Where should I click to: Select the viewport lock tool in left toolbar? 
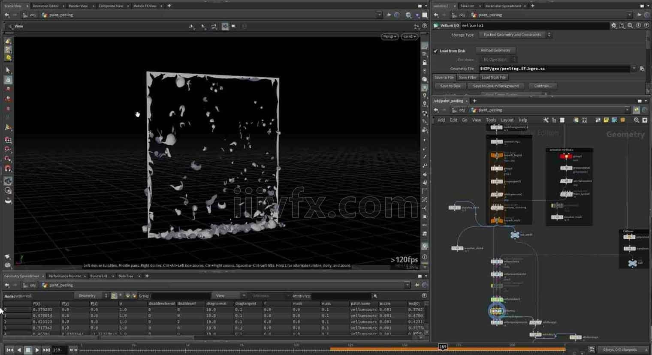[x=8, y=80]
